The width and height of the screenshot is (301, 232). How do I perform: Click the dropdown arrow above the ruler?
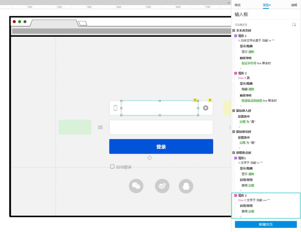pyautogui.click(x=229, y=3)
